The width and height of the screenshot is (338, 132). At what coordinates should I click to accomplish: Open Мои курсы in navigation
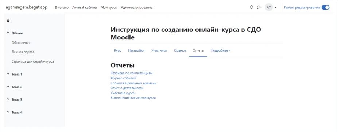[x=109, y=8]
